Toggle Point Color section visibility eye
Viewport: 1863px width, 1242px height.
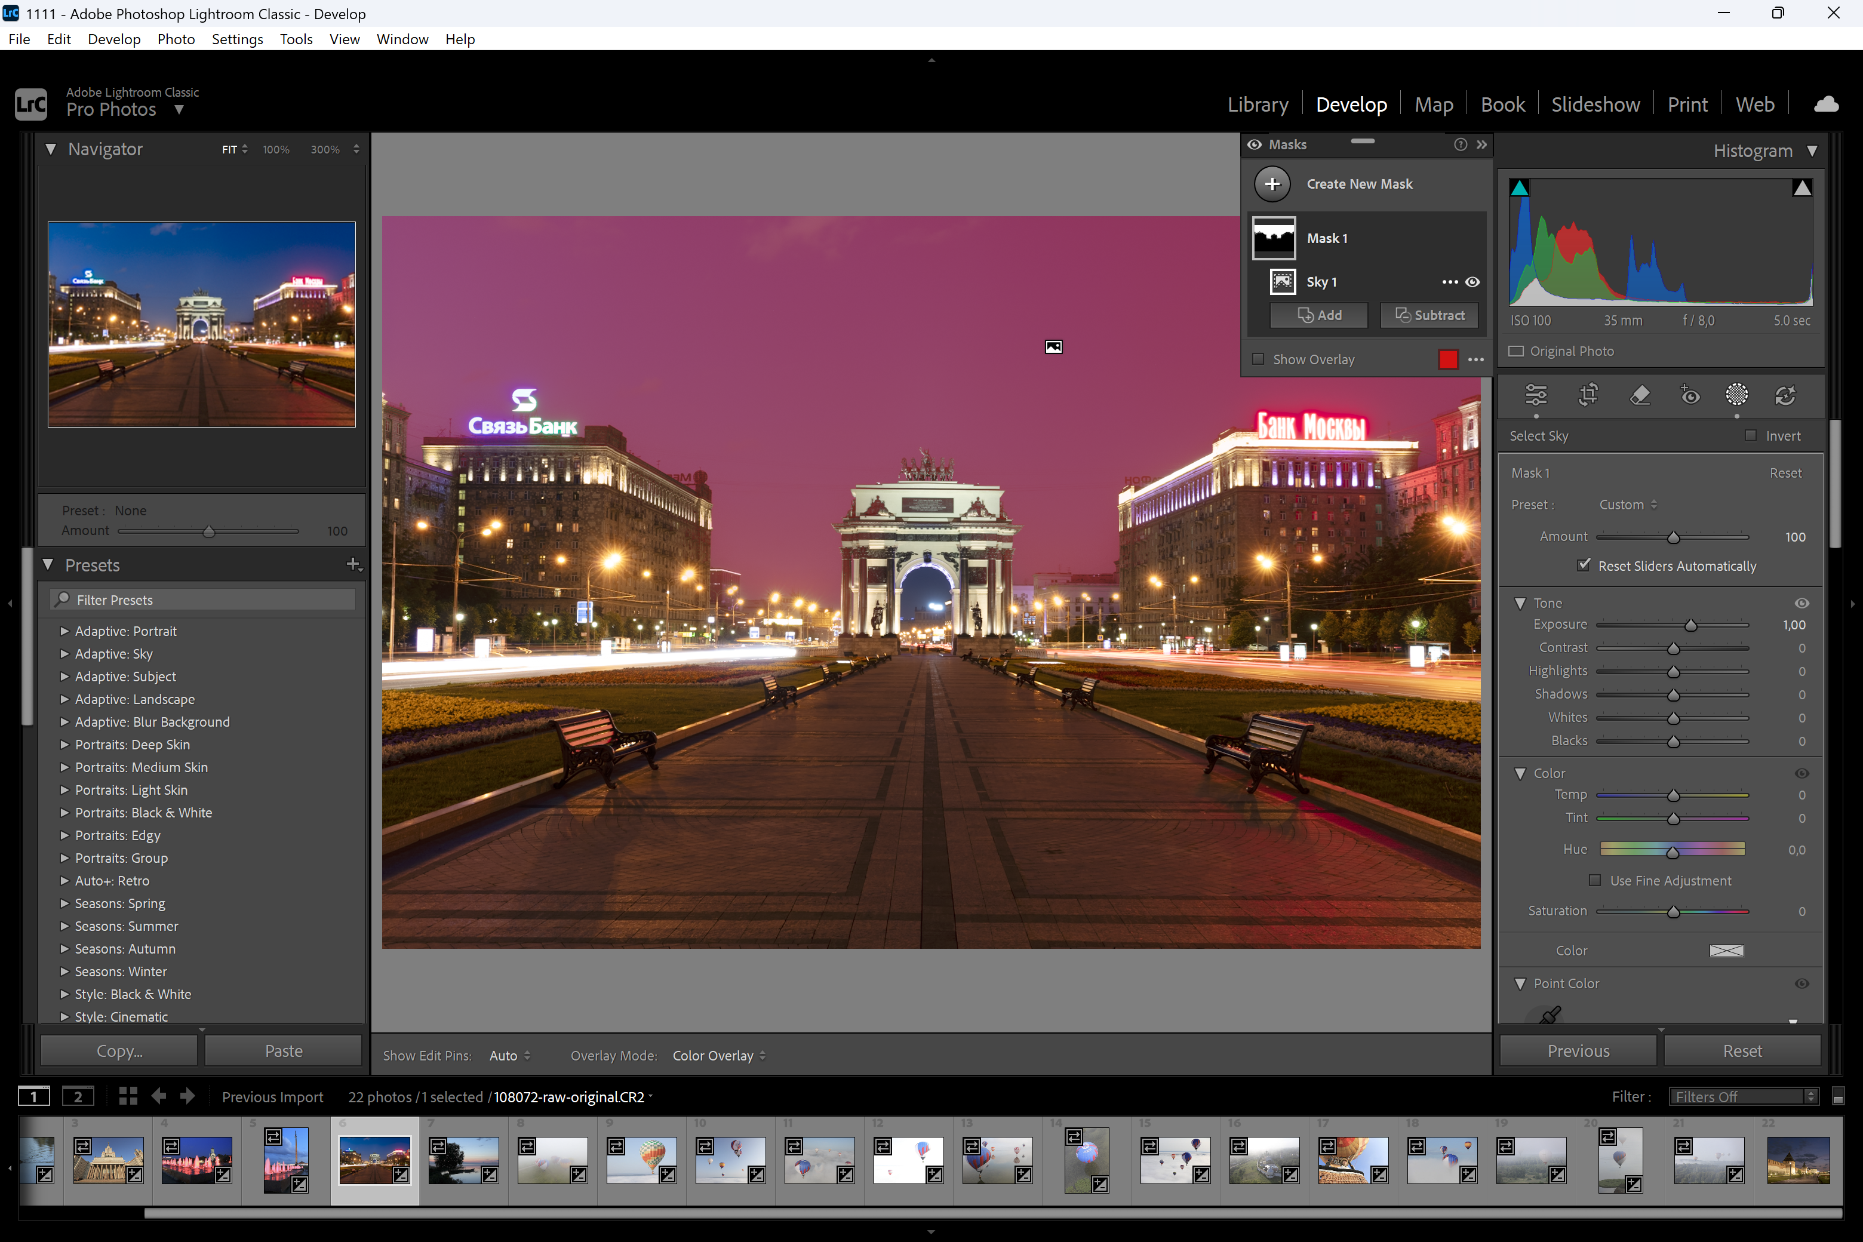[1801, 984]
